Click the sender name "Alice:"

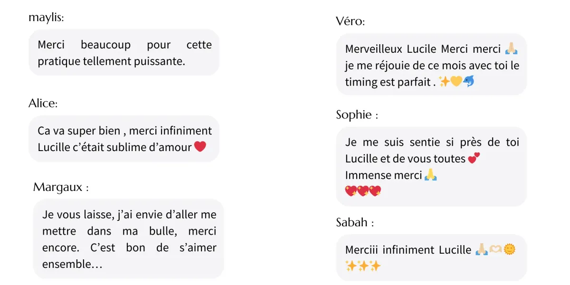point(43,104)
